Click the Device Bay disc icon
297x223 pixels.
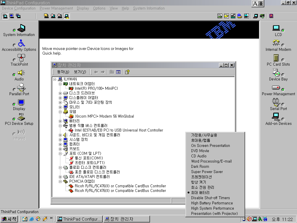(276, 73)
